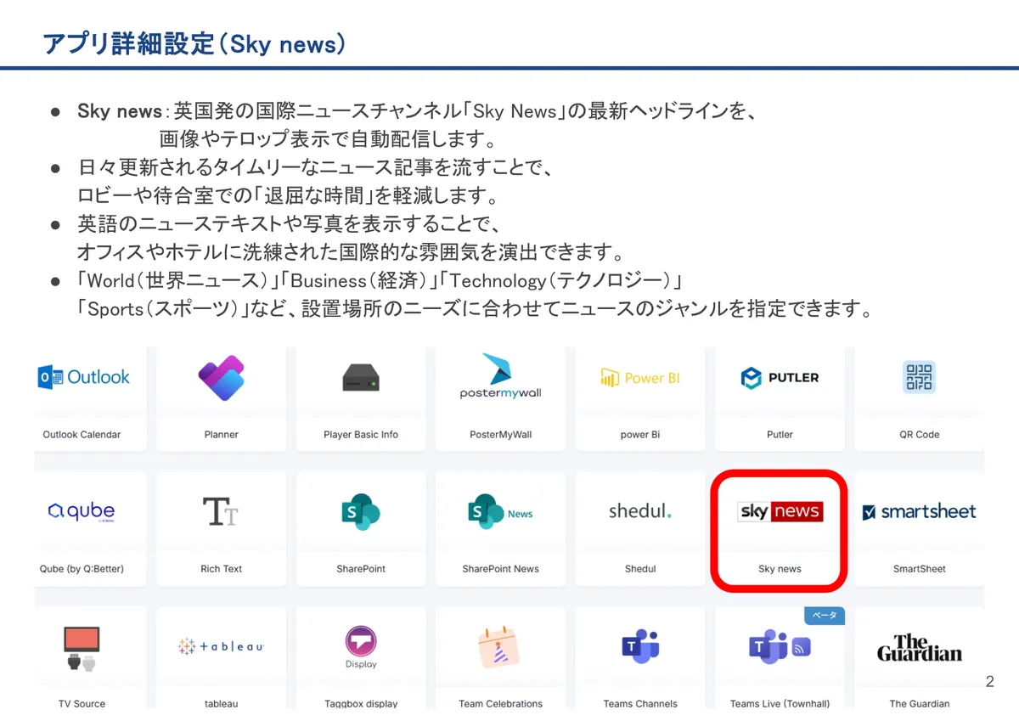Click the 'Rich Text' caption

[221, 569]
